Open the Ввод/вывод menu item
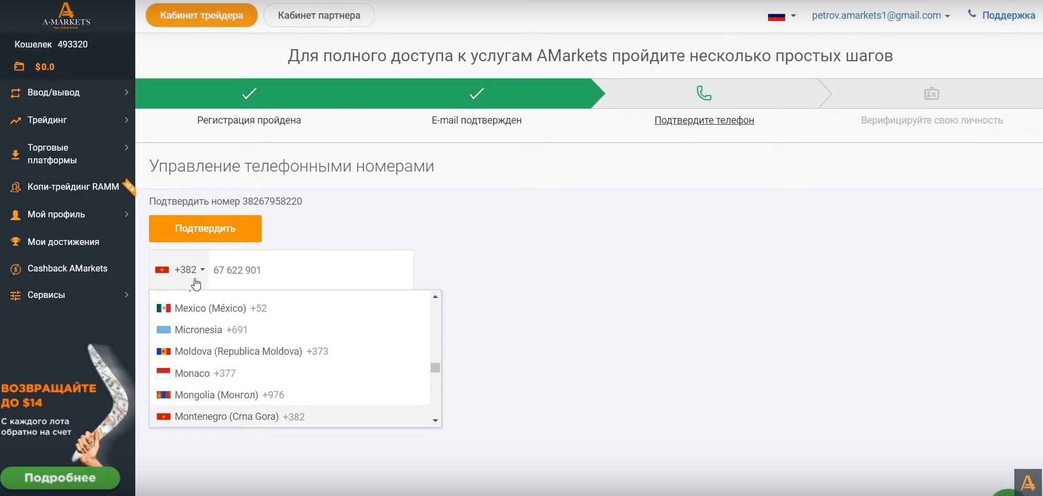The width and height of the screenshot is (1043, 496). 67,93
